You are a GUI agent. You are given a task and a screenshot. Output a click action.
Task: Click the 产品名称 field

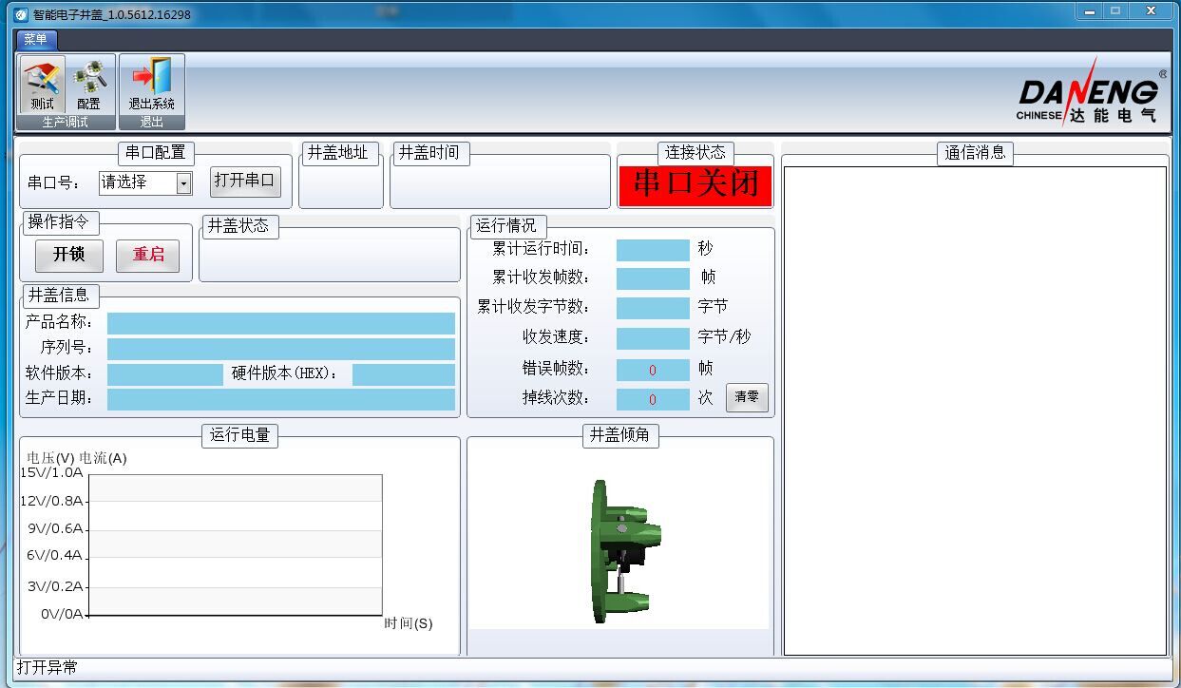pos(280,323)
